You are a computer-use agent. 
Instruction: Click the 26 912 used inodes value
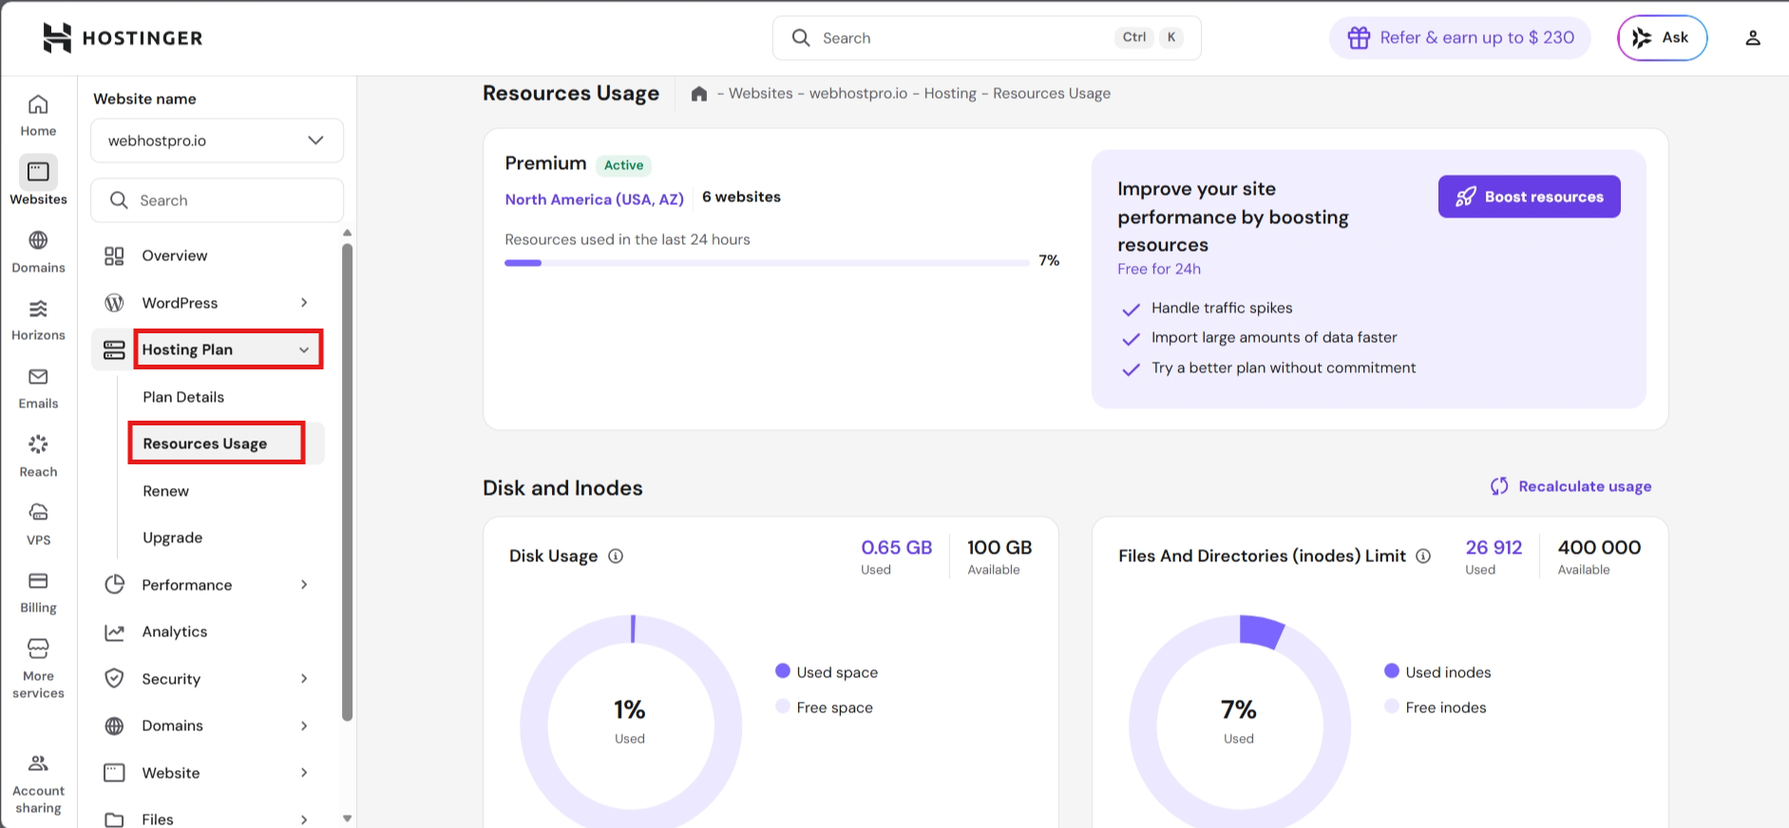tap(1494, 548)
